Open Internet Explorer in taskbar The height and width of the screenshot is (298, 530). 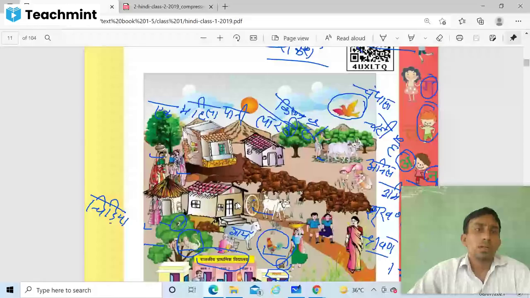[275, 290]
